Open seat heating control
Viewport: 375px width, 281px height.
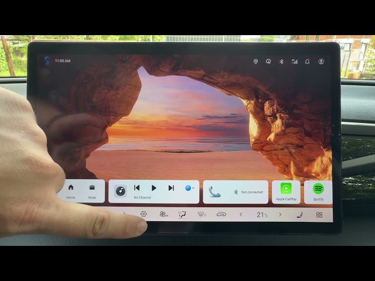tap(299, 215)
